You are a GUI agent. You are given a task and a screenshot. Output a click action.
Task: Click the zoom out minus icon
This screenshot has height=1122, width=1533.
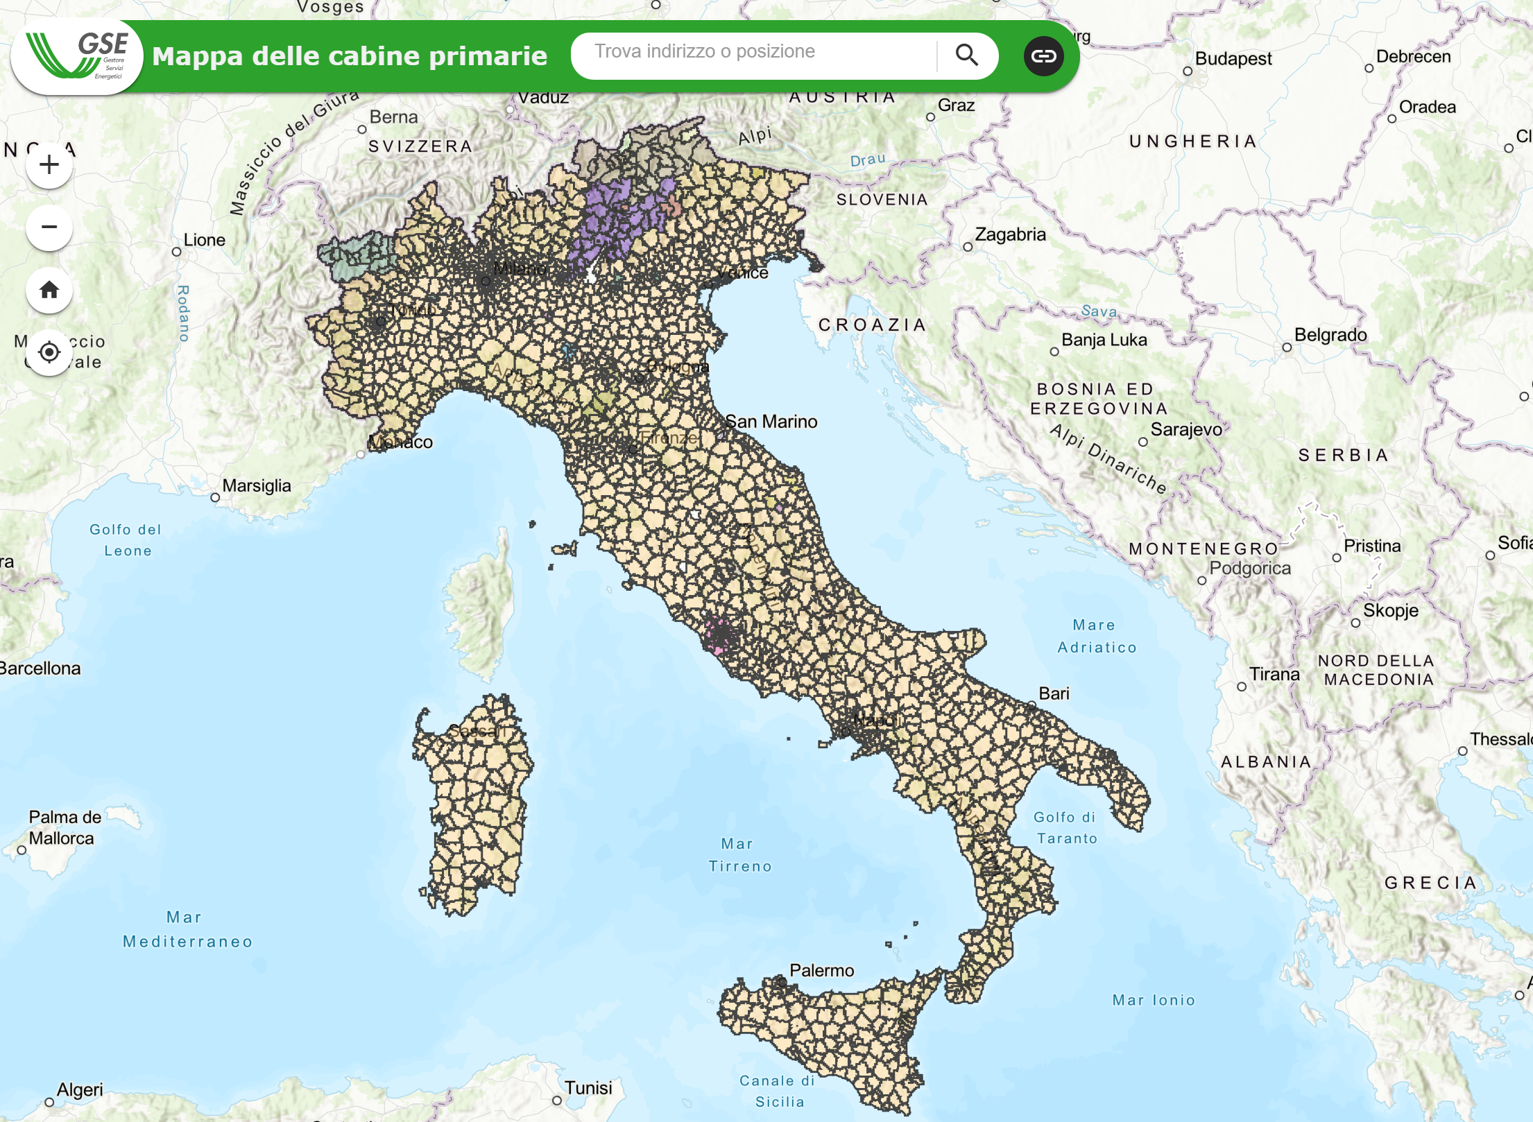[x=49, y=227]
